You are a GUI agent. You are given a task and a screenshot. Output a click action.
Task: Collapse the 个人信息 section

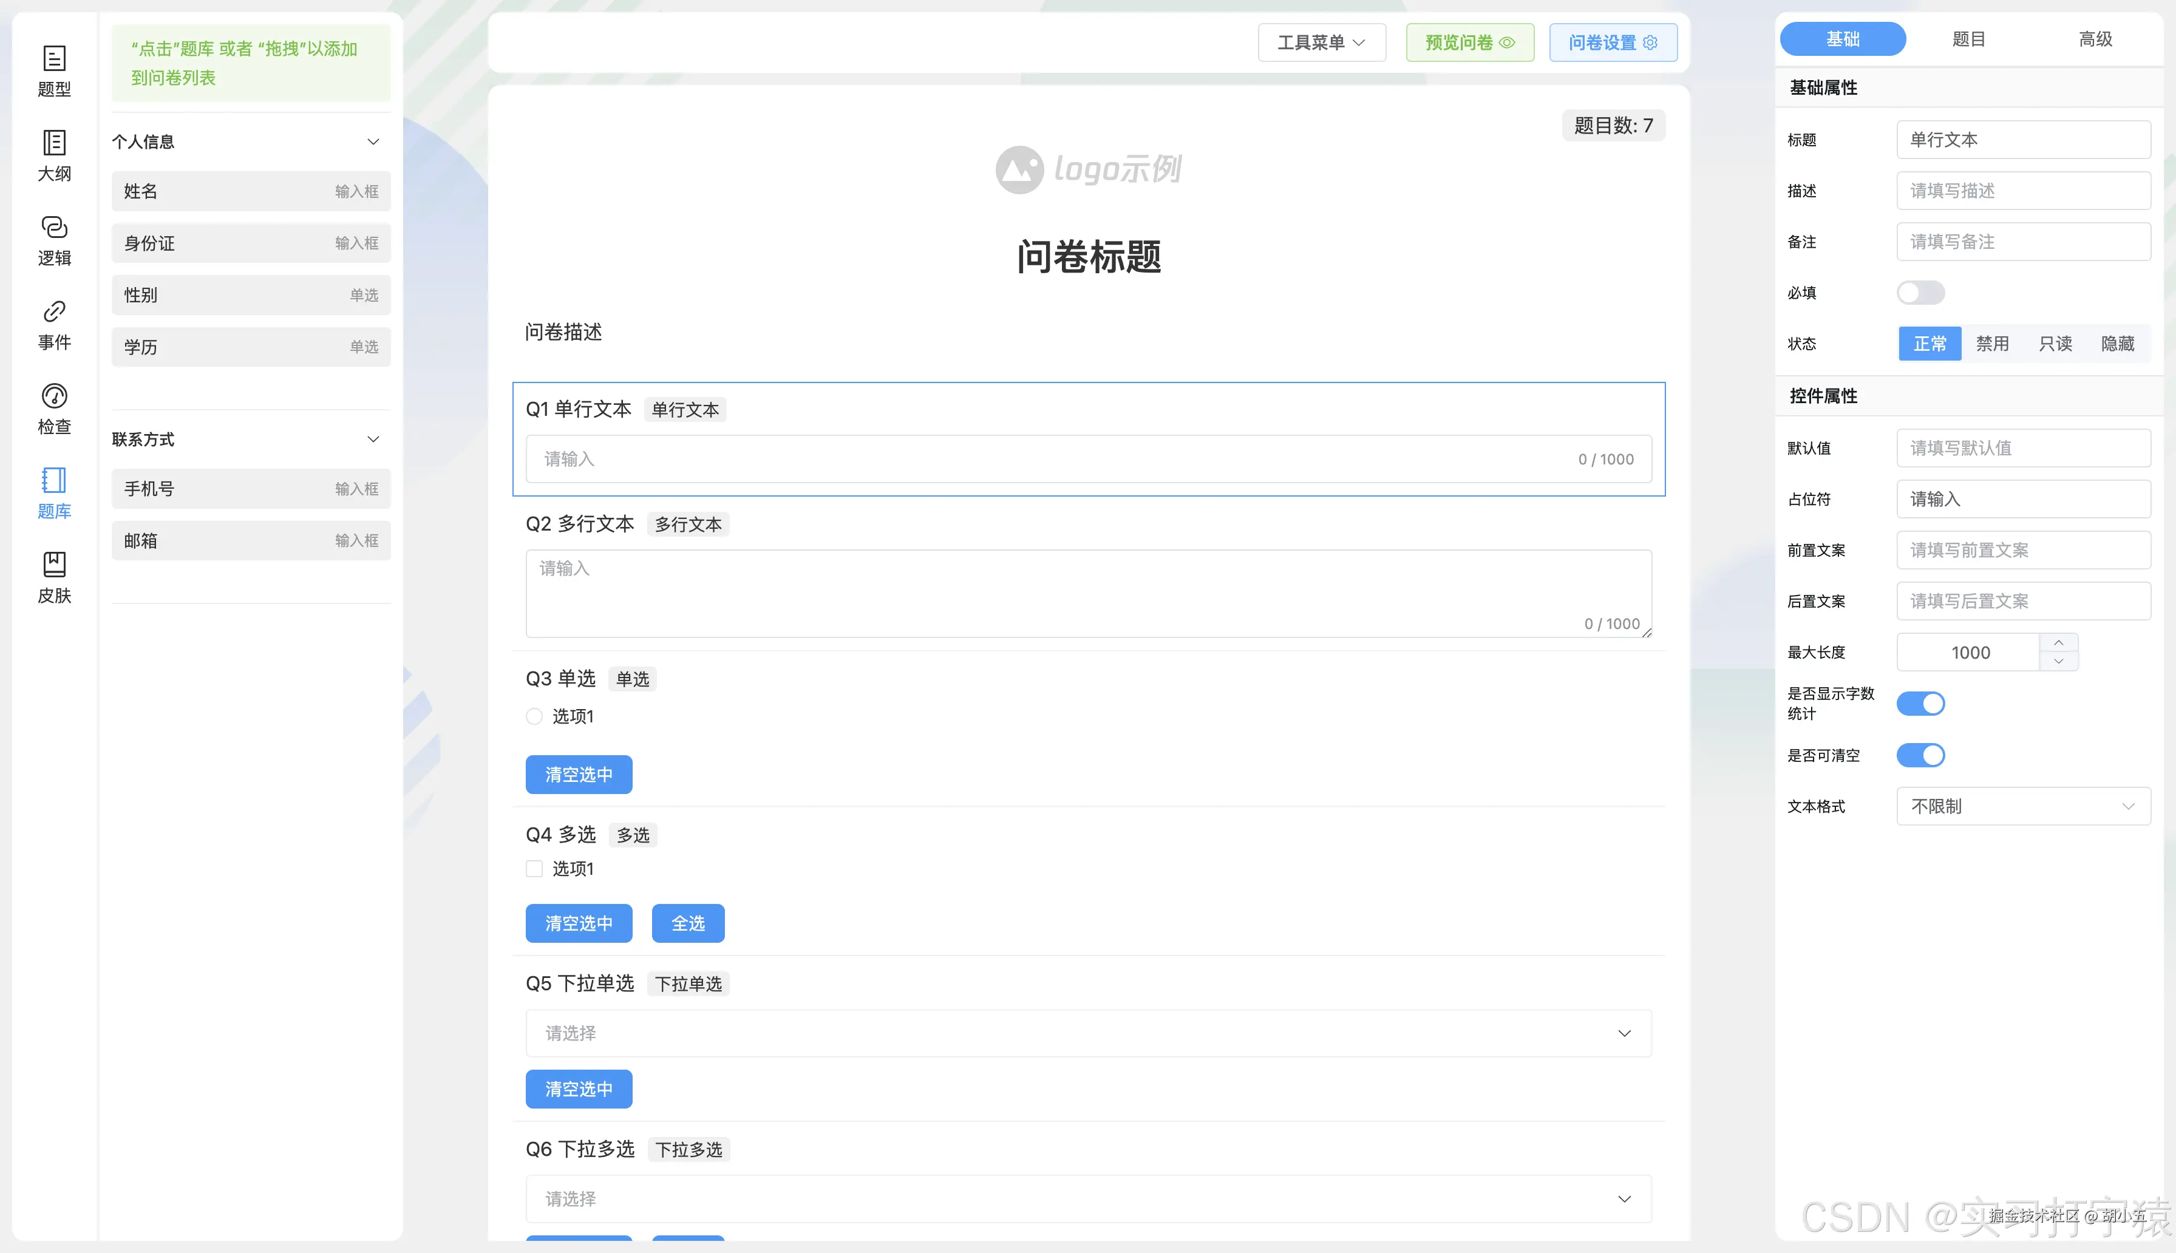373,141
